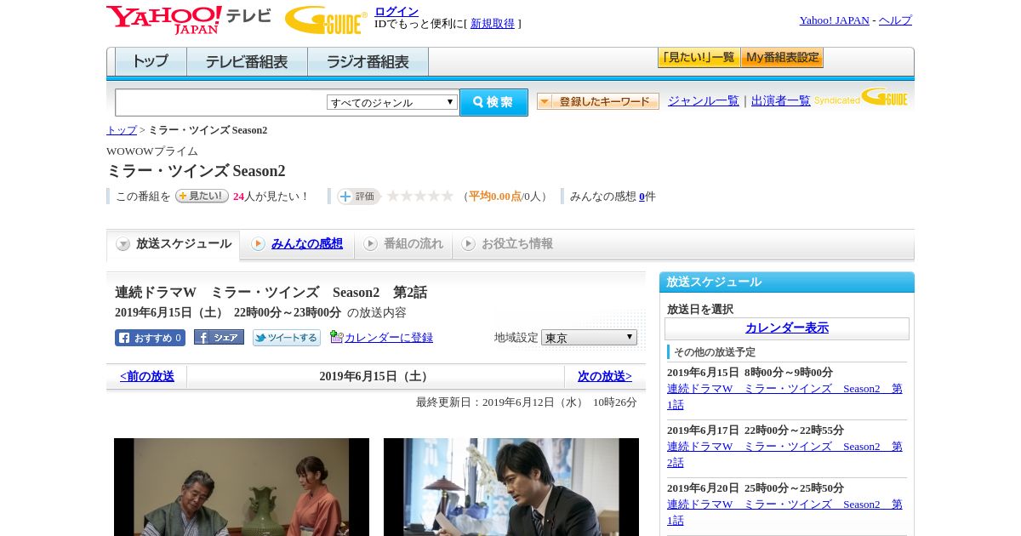1021x536 pixels.
Task: Go to 次の放送>
Action: 605,376
